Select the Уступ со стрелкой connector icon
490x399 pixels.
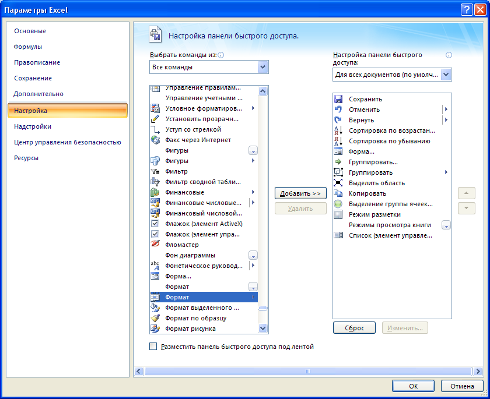coord(155,129)
